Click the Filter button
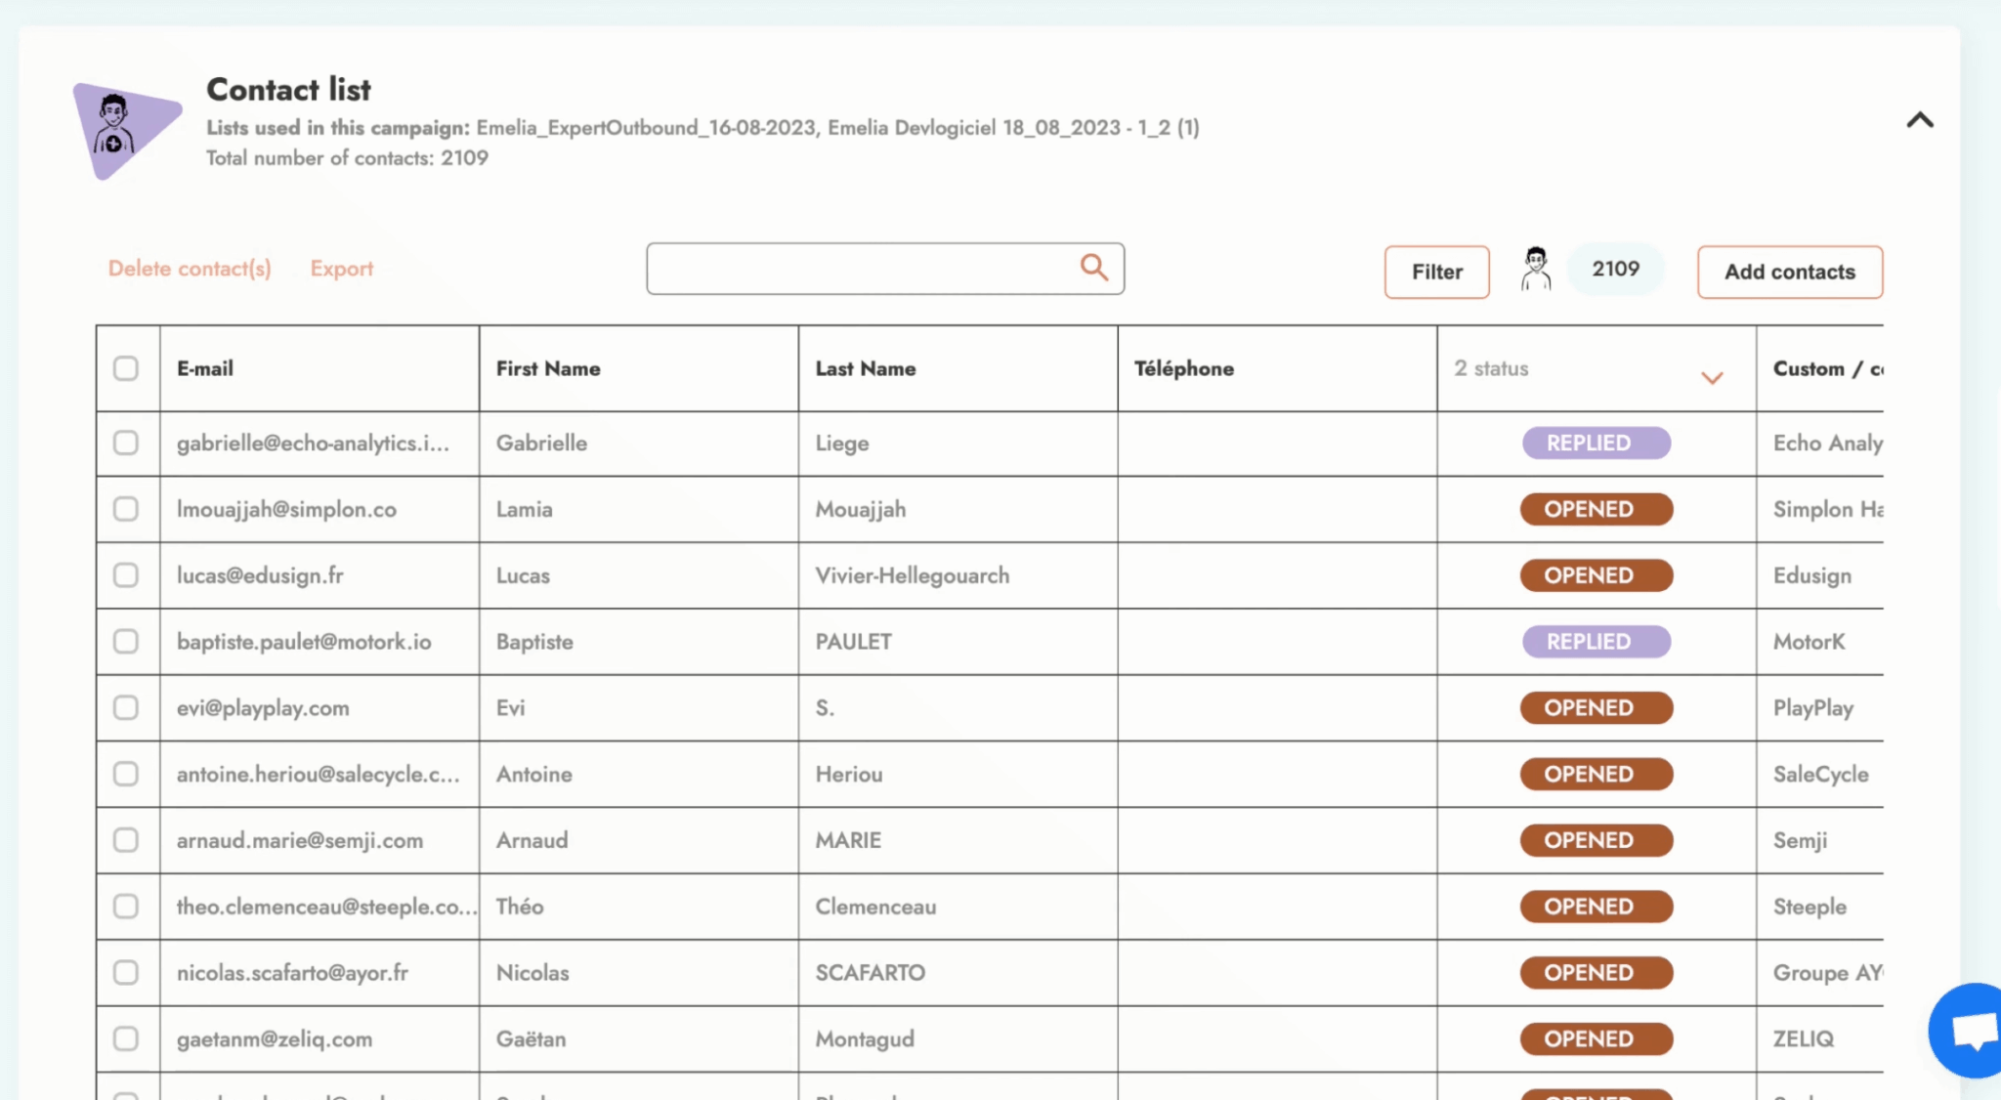Image resolution: width=2001 pixels, height=1100 pixels. tap(1436, 272)
